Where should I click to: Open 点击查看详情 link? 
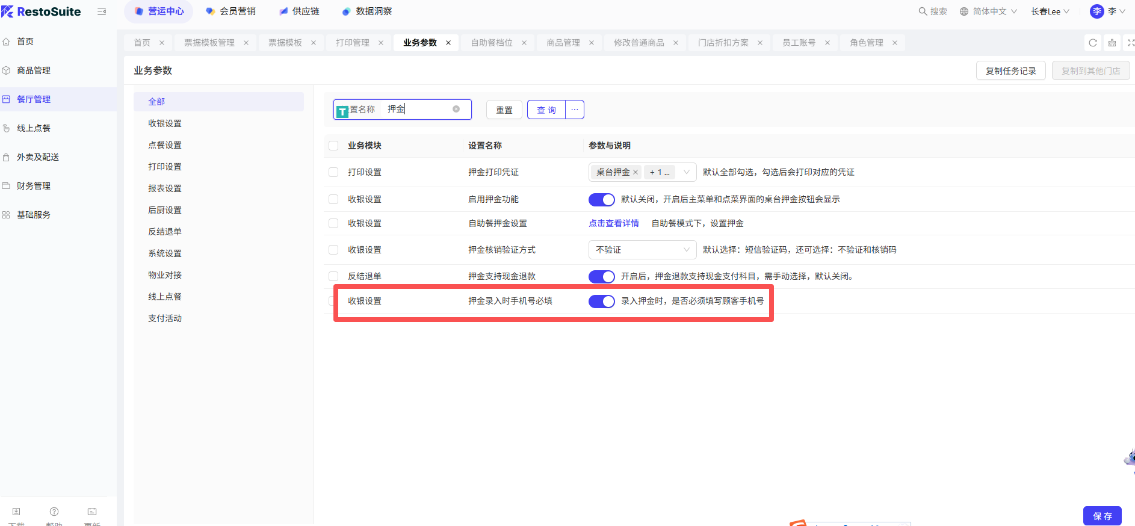pyautogui.click(x=613, y=223)
